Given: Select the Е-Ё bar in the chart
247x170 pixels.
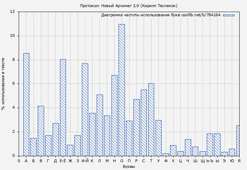Looking at the screenshot, I should pyautogui.click(x=63, y=107).
